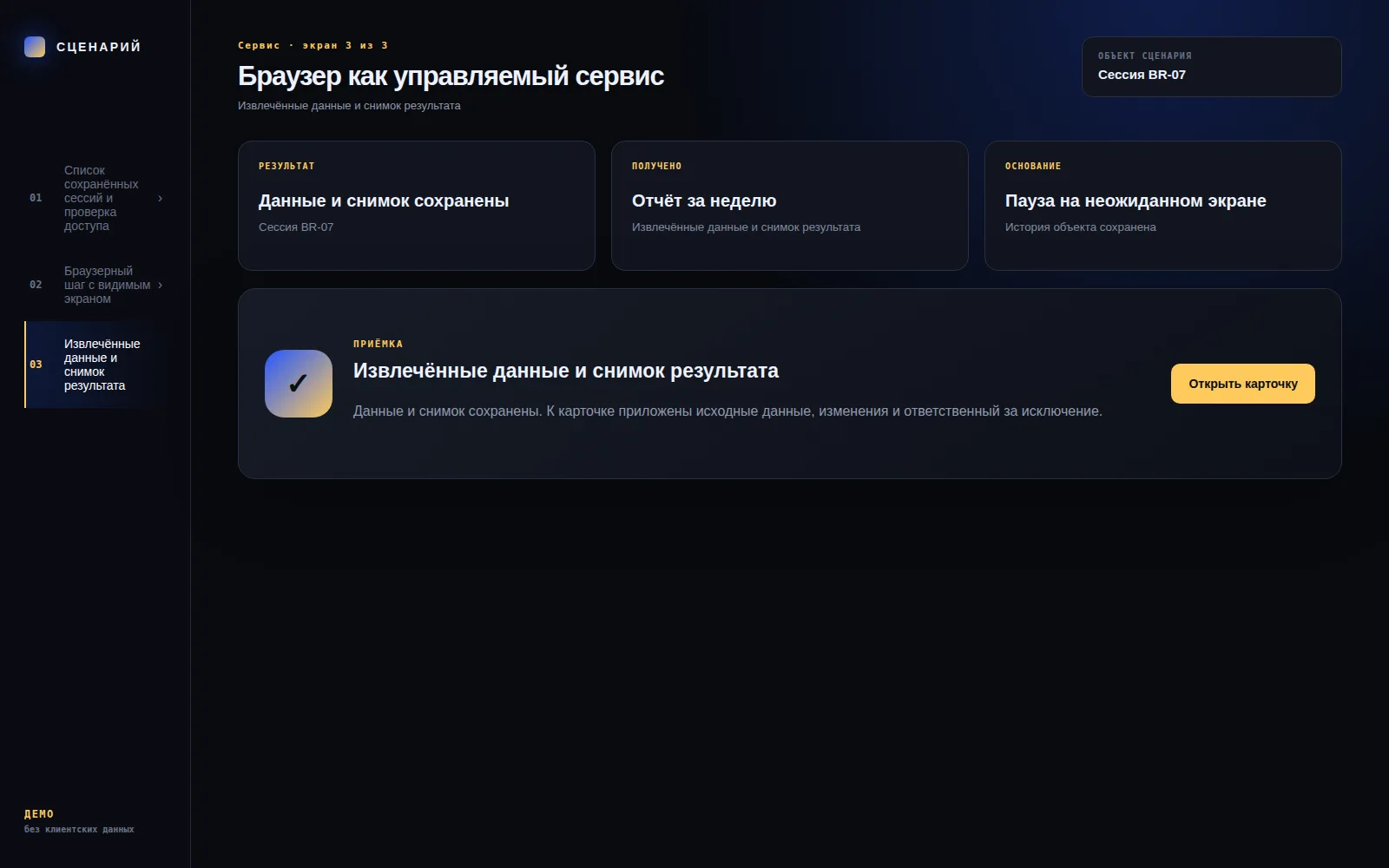Select the ПОЛУЧЕНО card Отчёт за неделю

pyautogui.click(x=790, y=206)
